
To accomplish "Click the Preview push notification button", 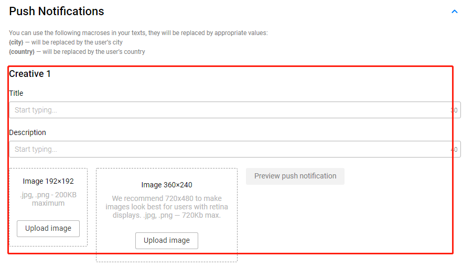I will pos(295,176).
